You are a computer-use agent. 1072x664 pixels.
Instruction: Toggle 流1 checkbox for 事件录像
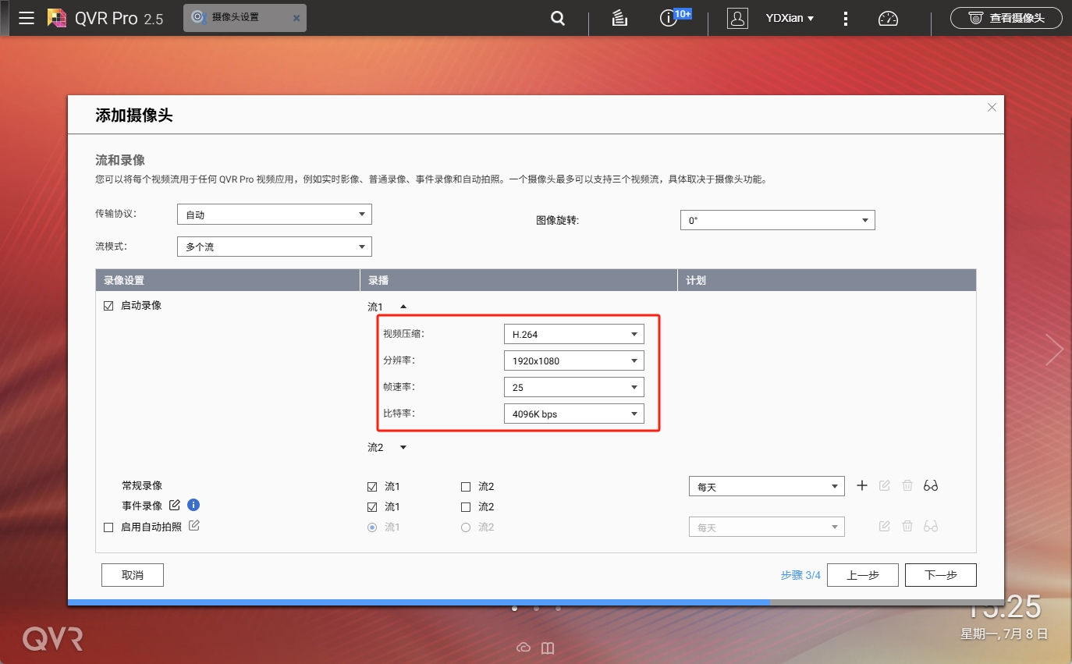click(x=372, y=507)
